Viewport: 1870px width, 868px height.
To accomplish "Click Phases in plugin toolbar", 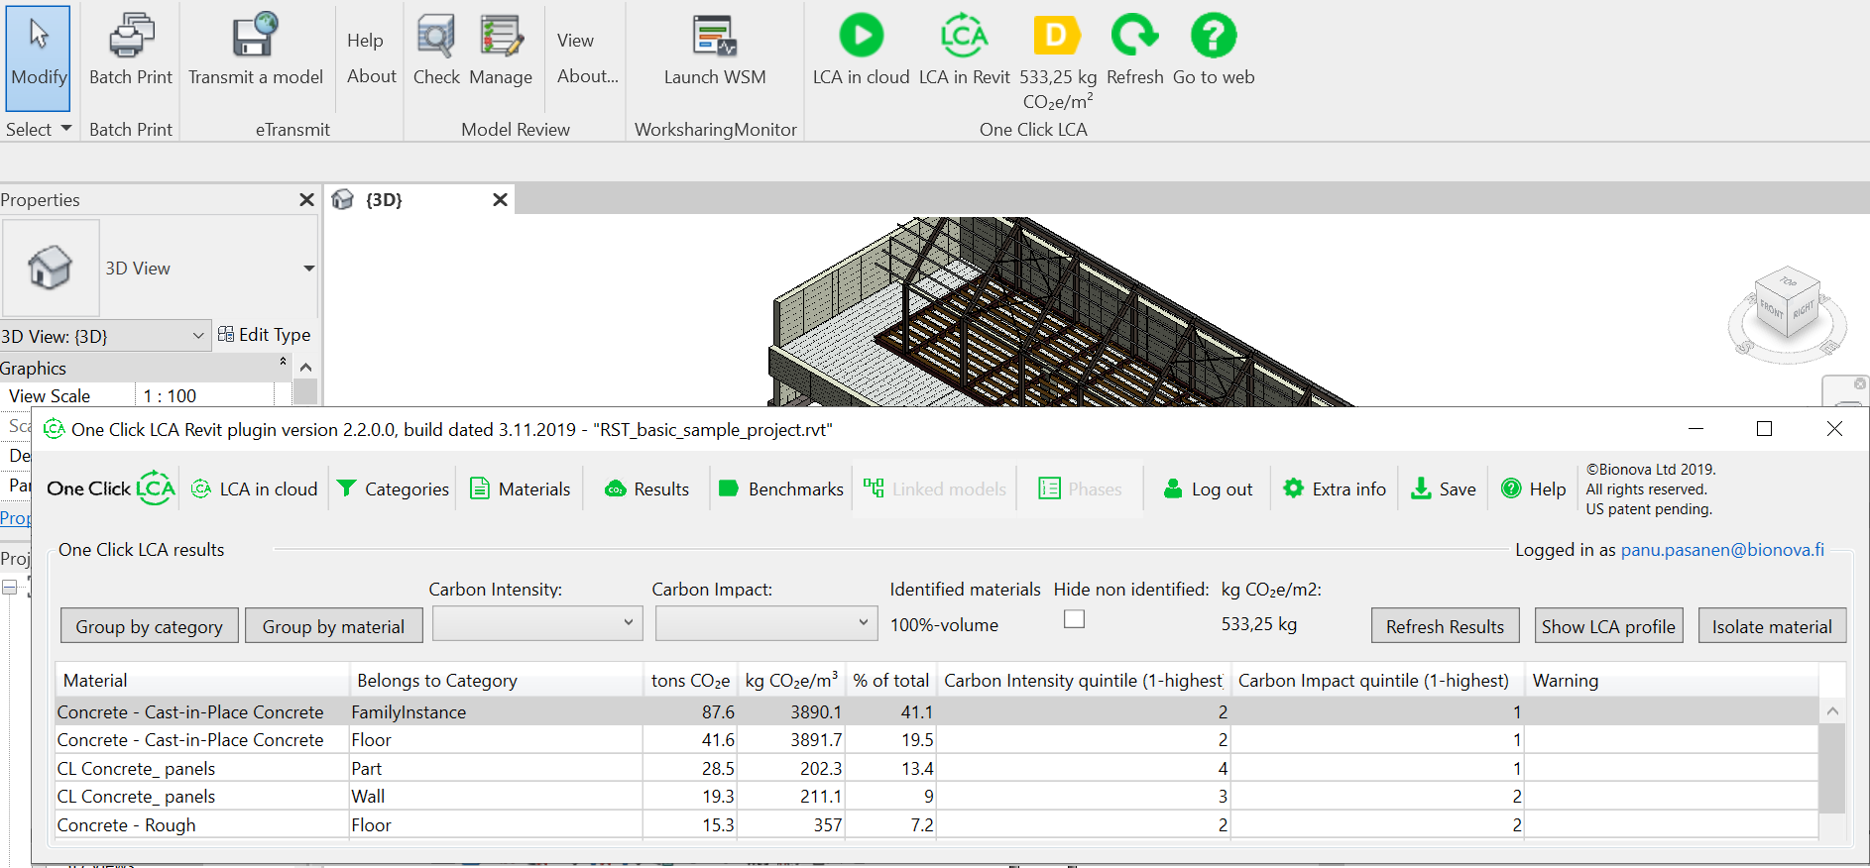I will [x=1080, y=488].
